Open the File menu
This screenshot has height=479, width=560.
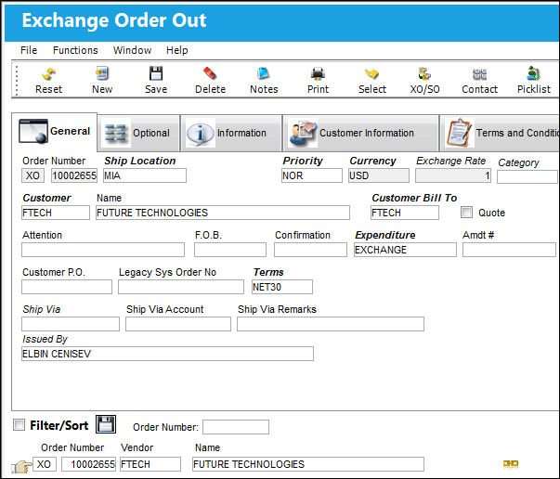[29, 50]
